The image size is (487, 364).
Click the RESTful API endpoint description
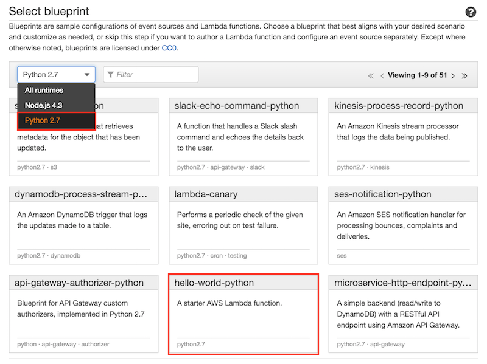398,314
